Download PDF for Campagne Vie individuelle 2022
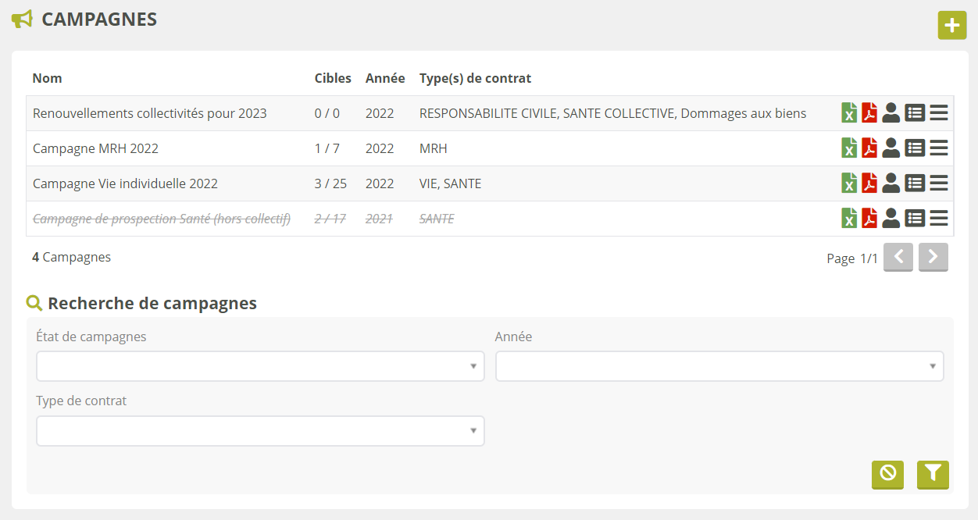 click(869, 183)
